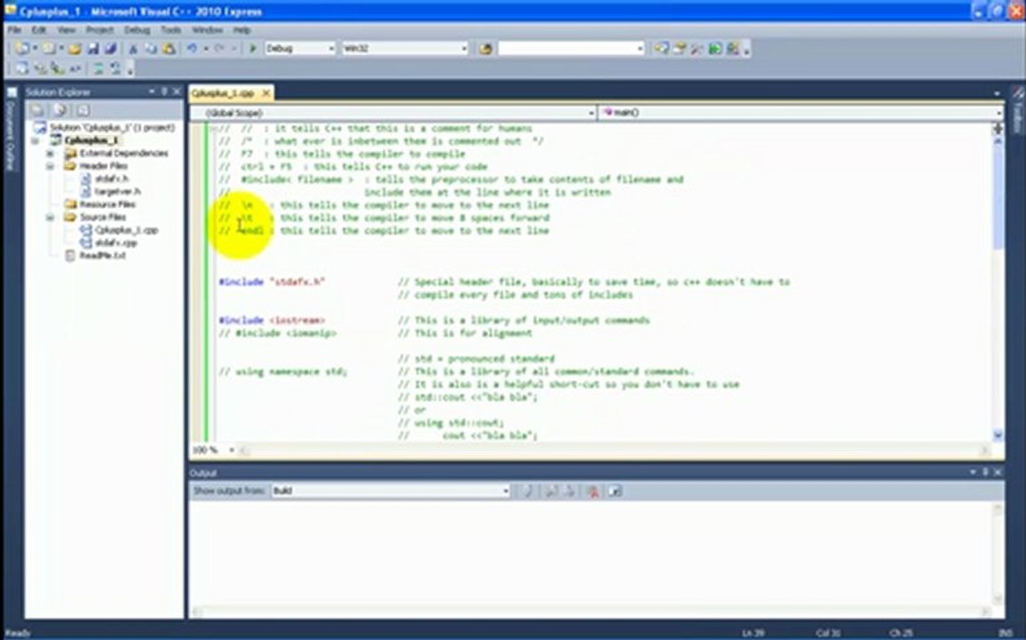1026x640 pixels.
Task: Open the Debug menu
Action: click(x=137, y=30)
